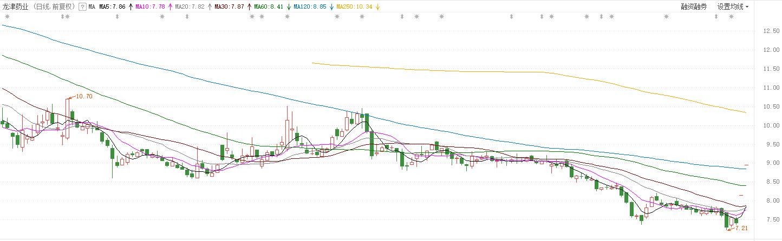782x241 pixels.
Task: Click the black up arrow after MA5
Action: [130, 7]
